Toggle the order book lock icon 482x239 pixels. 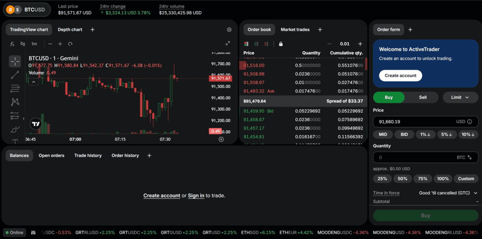pos(281,44)
